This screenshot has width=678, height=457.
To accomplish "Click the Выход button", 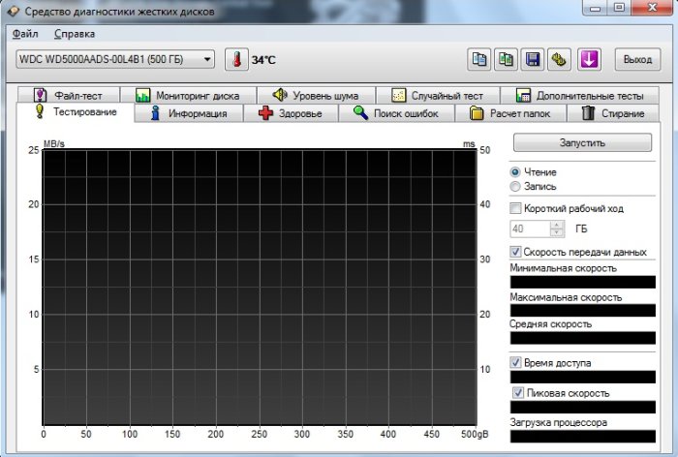I will pos(637,59).
